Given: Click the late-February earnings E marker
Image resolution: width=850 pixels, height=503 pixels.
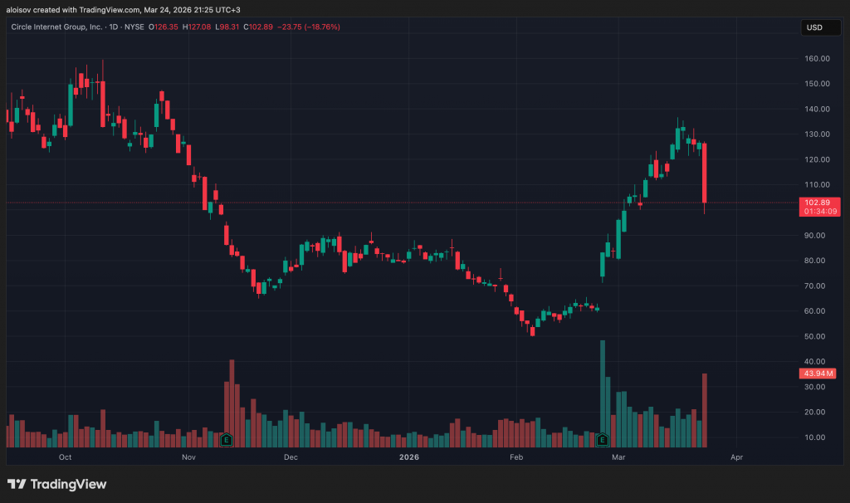Looking at the screenshot, I should 603,437.
